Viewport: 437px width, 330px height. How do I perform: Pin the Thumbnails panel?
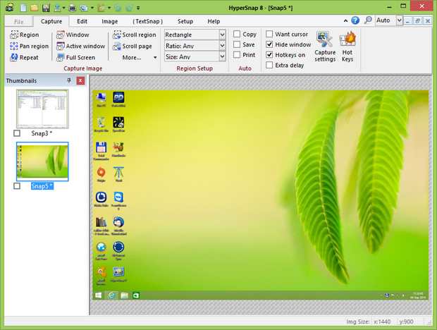click(x=69, y=80)
